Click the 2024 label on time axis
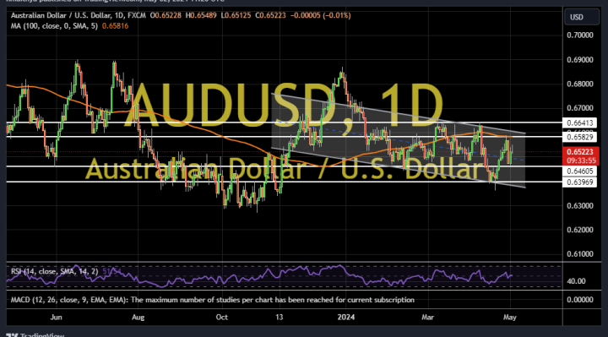 coord(346,318)
